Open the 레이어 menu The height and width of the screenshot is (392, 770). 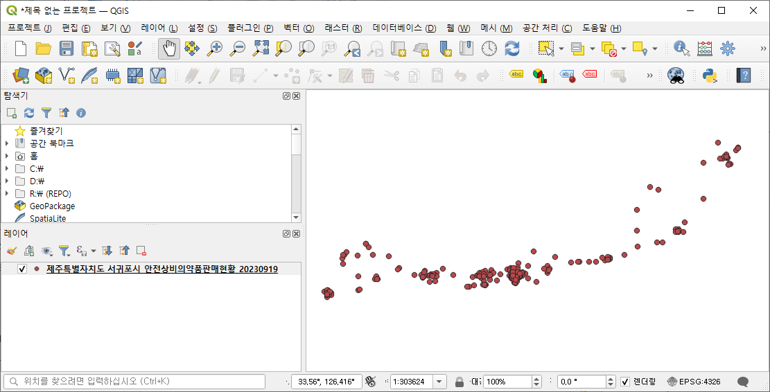click(x=159, y=28)
